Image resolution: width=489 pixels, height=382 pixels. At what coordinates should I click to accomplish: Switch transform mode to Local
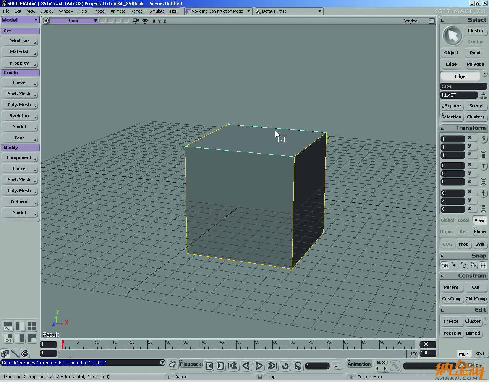[463, 220]
